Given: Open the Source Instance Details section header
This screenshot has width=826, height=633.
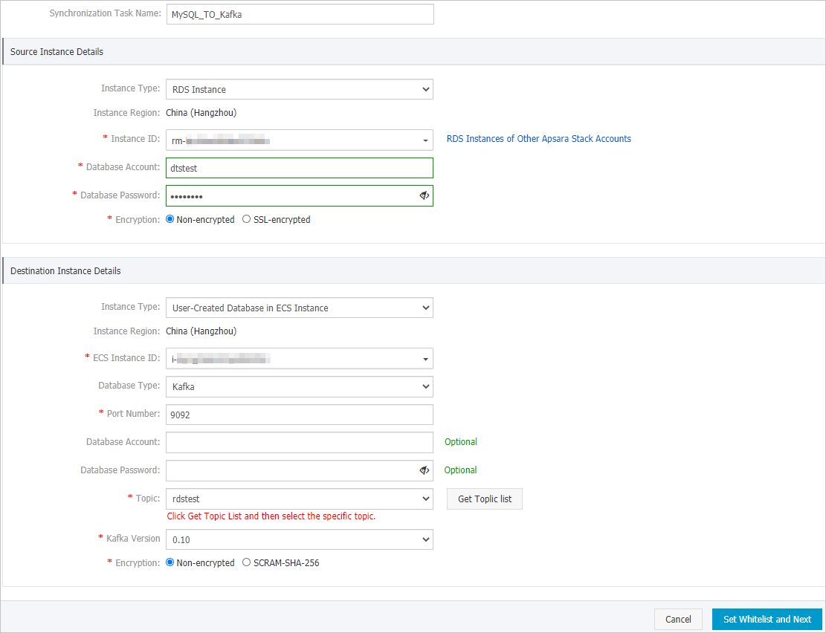Looking at the screenshot, I should [x=56, y=51].
